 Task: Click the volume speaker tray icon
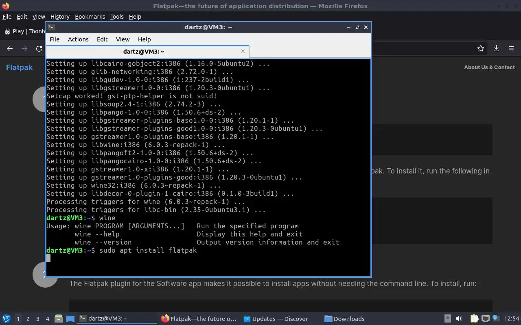pos(459,318)
